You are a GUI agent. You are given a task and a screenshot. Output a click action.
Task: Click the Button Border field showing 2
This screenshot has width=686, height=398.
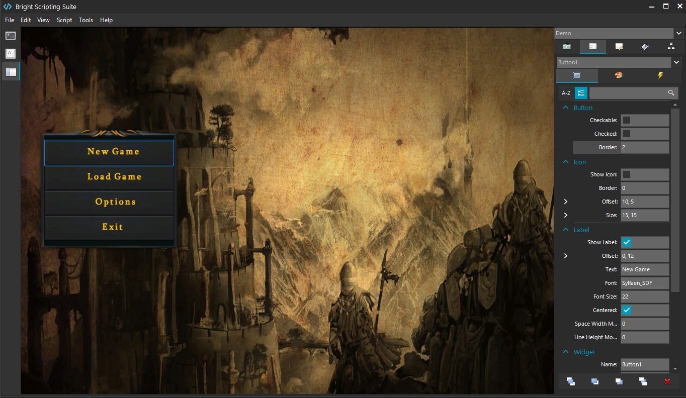pyautogui.click(x=645, y=147)
